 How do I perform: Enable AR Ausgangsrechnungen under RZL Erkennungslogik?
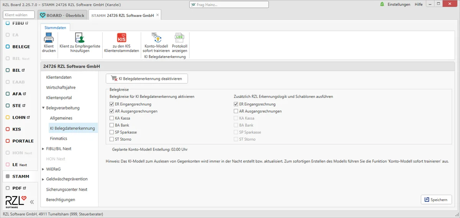(236, 111)
